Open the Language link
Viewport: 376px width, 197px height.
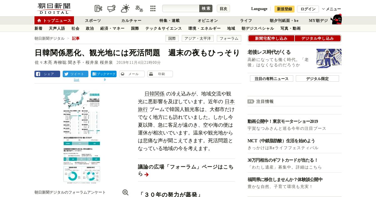click(x=259, y=9)
